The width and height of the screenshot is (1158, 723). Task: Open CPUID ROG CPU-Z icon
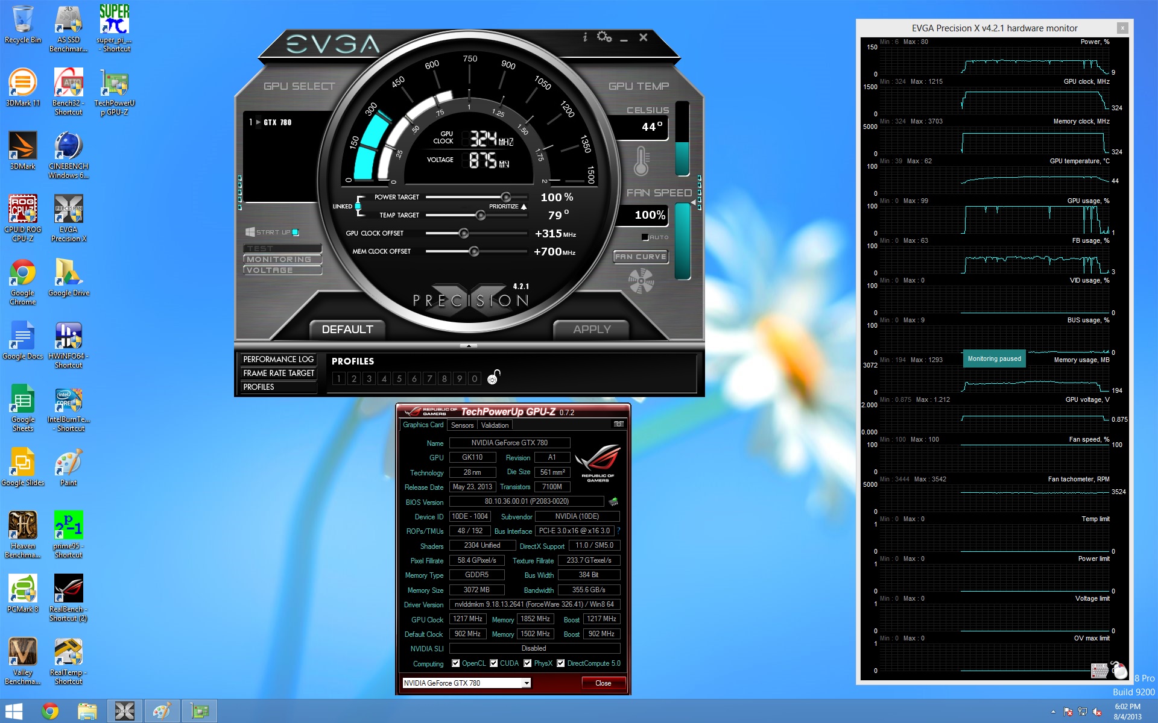coord(23,218)
